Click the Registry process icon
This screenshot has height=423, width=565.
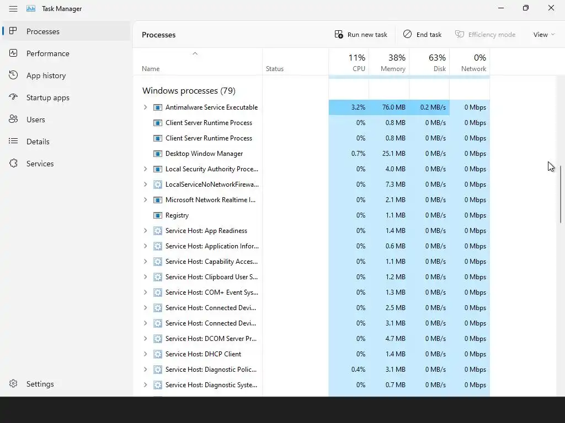point(157,215)
